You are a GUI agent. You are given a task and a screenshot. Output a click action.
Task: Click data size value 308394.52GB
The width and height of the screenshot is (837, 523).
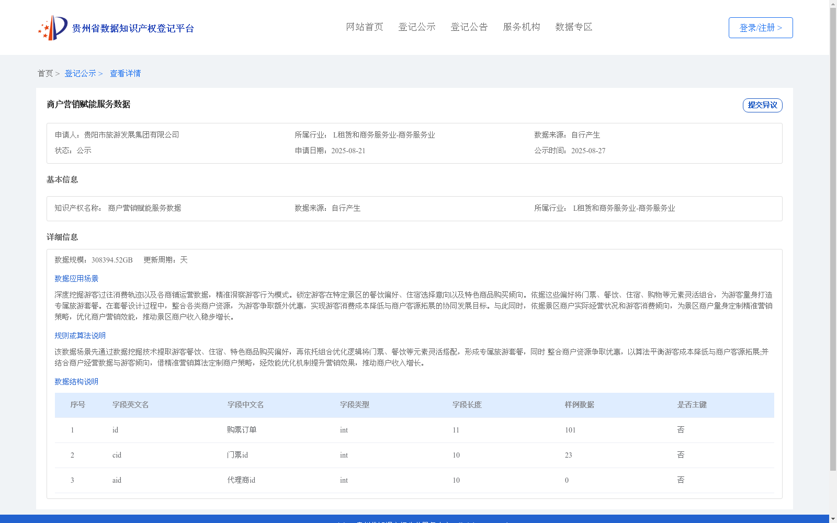click(x=112, y=260)
